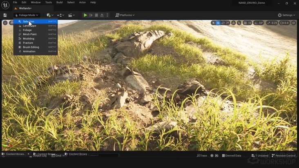
Task: Open the Foliage Mode dropdown
Action: tap(27, 15)
